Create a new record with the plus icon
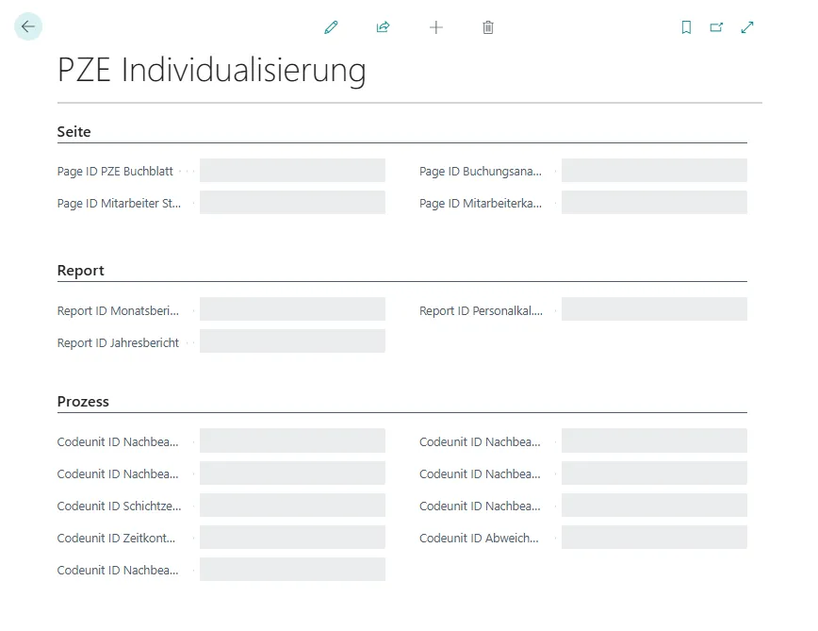 [x=436, y=27]
